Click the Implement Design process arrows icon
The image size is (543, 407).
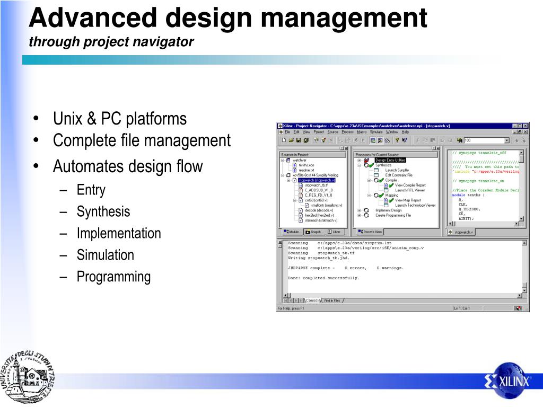click(x=366, y=210)
